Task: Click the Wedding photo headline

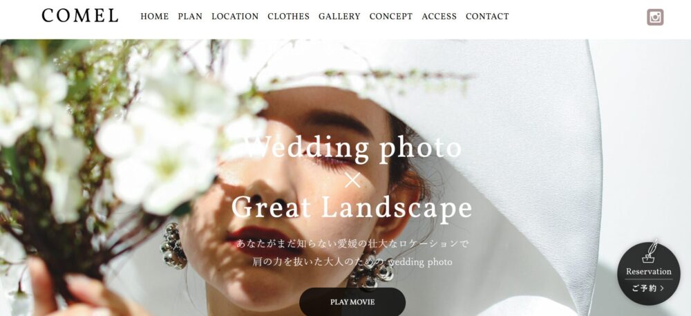Action: [352, 149]
